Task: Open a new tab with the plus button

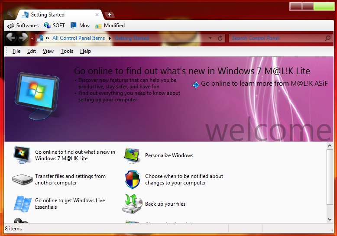Action: pyautogui.click(x=110, y=15)
